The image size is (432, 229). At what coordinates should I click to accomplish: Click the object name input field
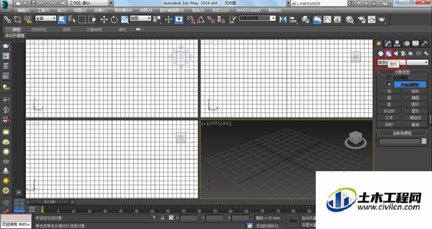click(399, 141)
